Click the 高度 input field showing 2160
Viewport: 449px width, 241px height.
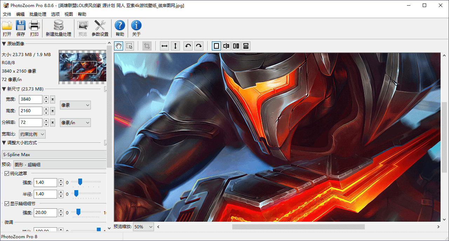pyautogui.click(x=31, y=111)
